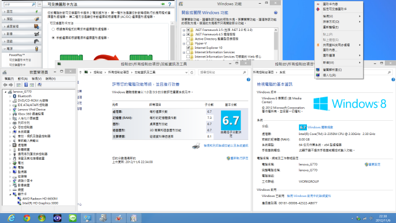Click refresh button in performance window address bar
This screenshot has height=223, width=396.
click(192, 72)
